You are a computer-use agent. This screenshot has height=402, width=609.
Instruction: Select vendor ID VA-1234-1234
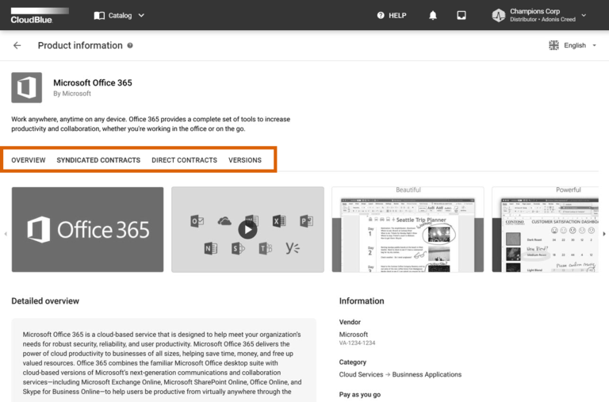358,343
